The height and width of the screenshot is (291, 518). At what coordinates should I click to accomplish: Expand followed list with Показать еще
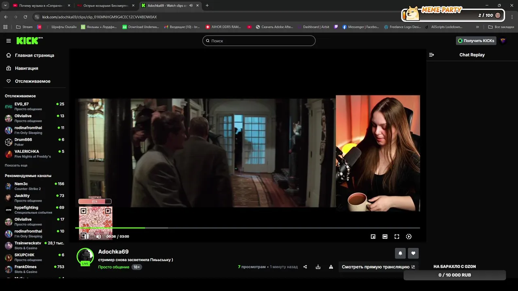[16, 165]
